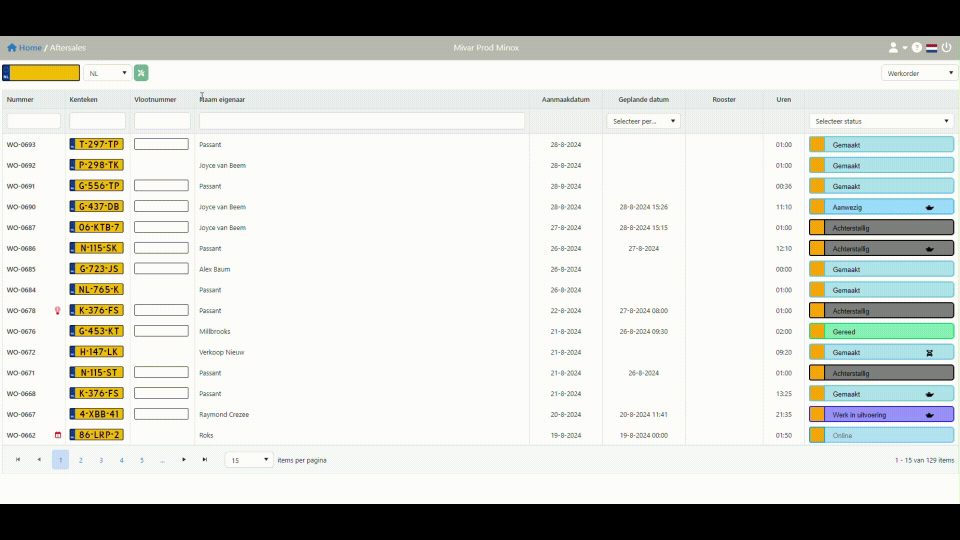Screen dimensions: 960x540
Task: Expand the Werkorder dropdown
Action: tap(919, 73)
